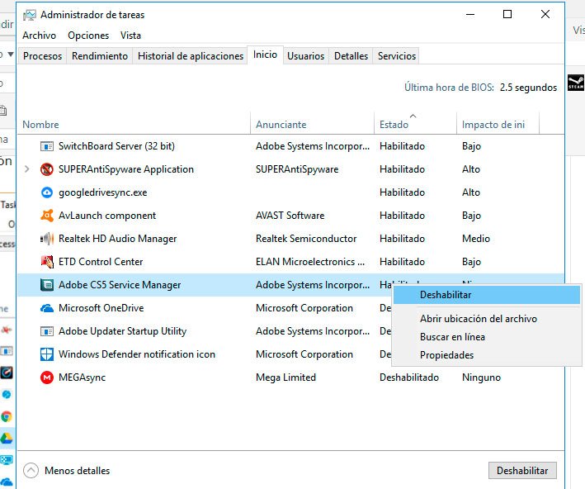Collapse view with Menos detalles arrow
This screenshot has width=585, height=489.
[x=31, y=471]
